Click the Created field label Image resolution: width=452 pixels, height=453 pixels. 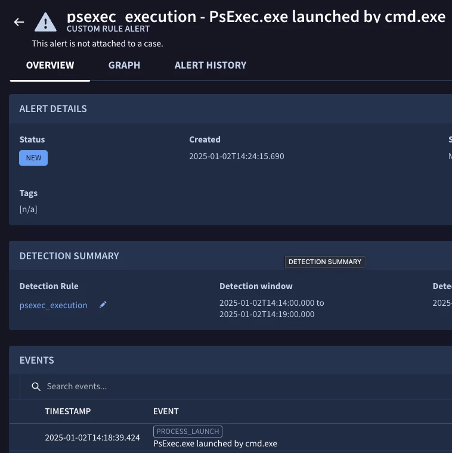pos(205,139)
